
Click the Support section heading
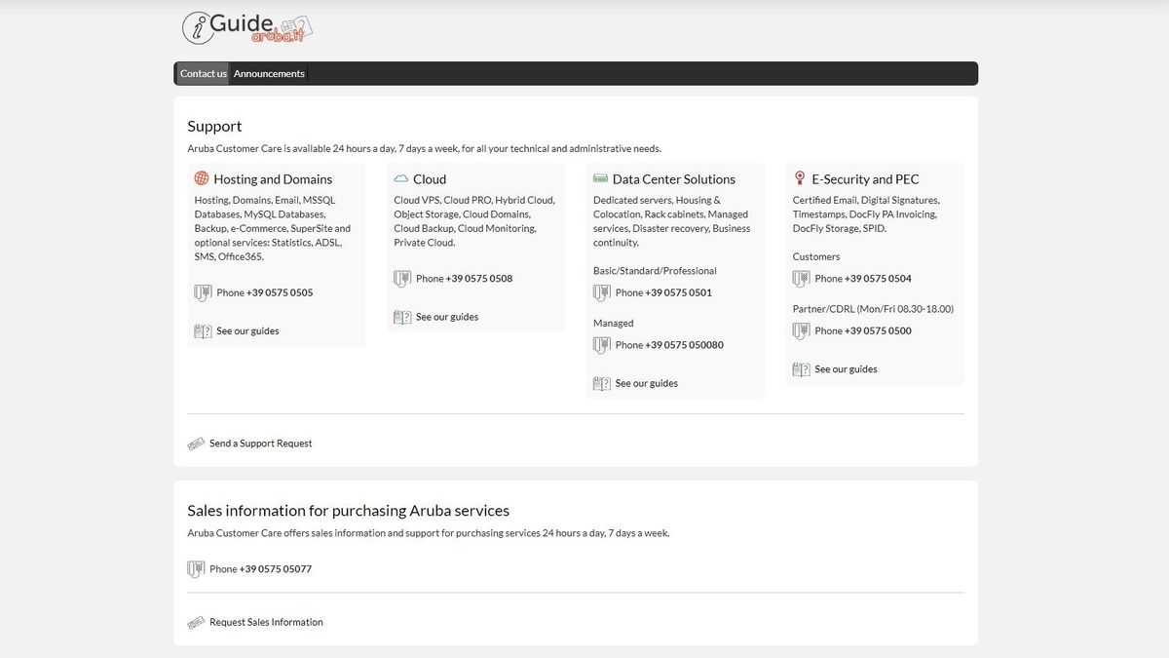[214, 127]
